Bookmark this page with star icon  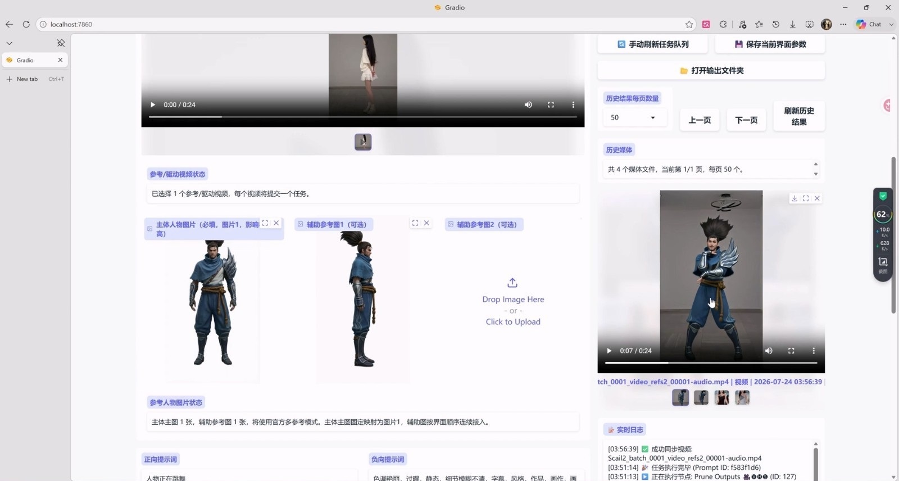[x=689, y=24]
